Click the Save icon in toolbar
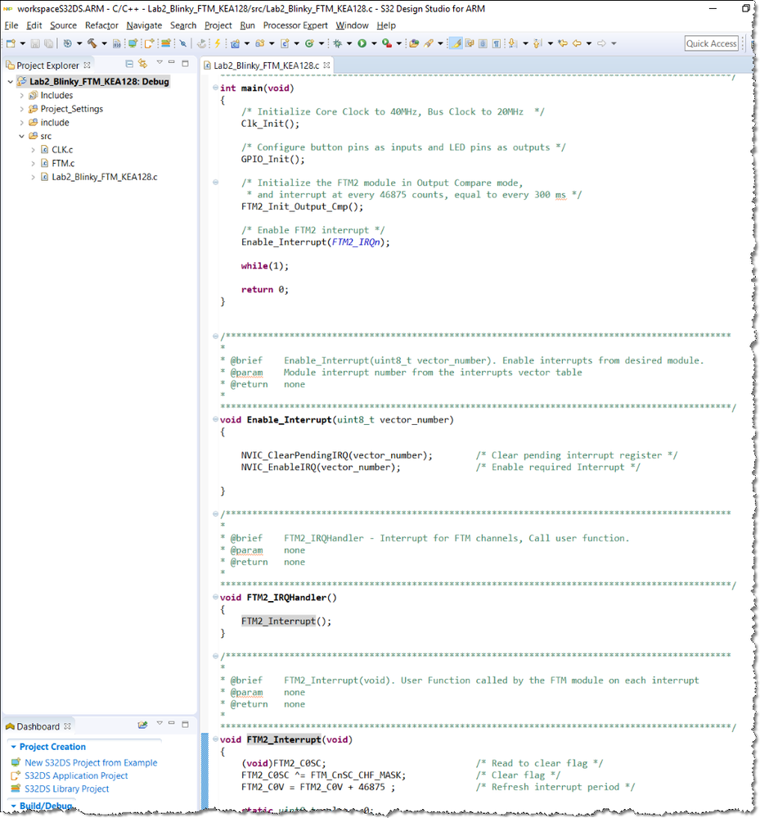The width and height of the screenshot is (760, 818). click(35, 43)
